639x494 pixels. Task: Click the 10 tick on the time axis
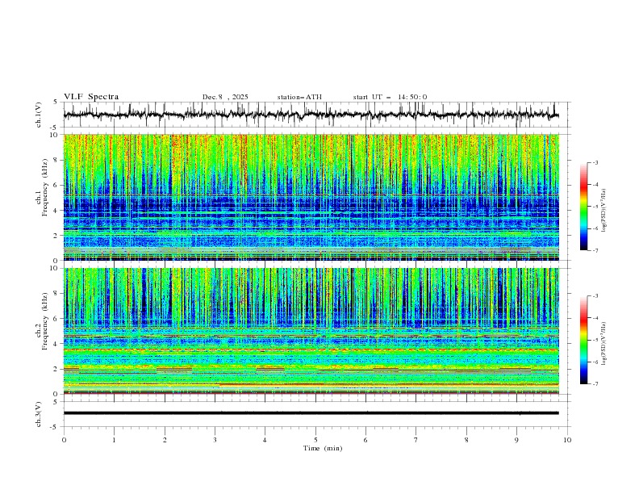pos(567,440)
